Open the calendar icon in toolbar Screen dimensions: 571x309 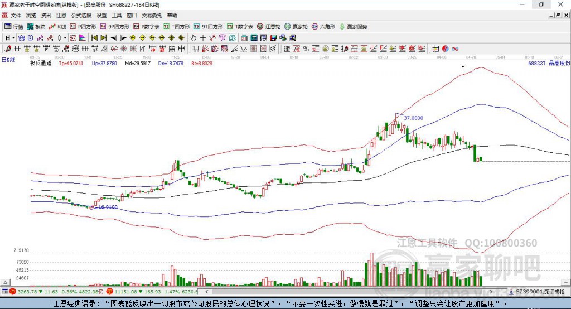[244, 38]
